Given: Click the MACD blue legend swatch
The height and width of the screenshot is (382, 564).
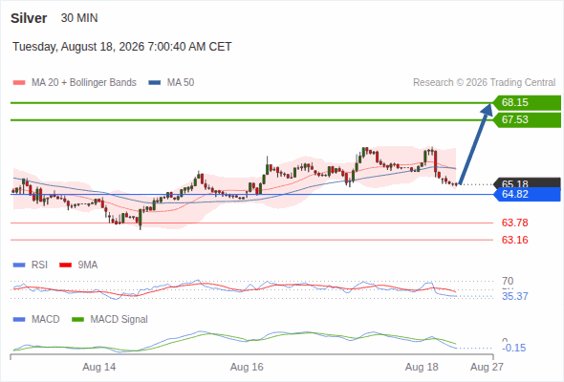Looking at the screenshot, I should click(19, 320).
